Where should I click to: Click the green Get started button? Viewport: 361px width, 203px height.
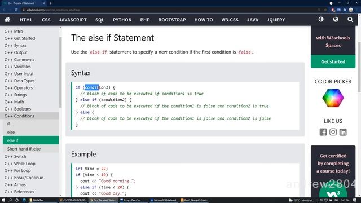pyautogui.click(x=333, y=61)
